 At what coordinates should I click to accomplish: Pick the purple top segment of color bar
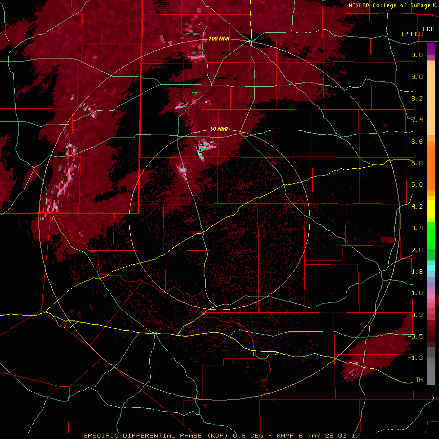pos(431,49)
